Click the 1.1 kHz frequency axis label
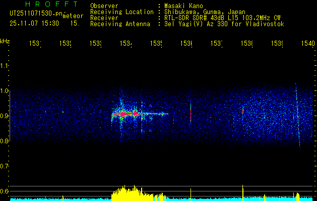Screen dimensions: 317x201 tap(4, 66)
